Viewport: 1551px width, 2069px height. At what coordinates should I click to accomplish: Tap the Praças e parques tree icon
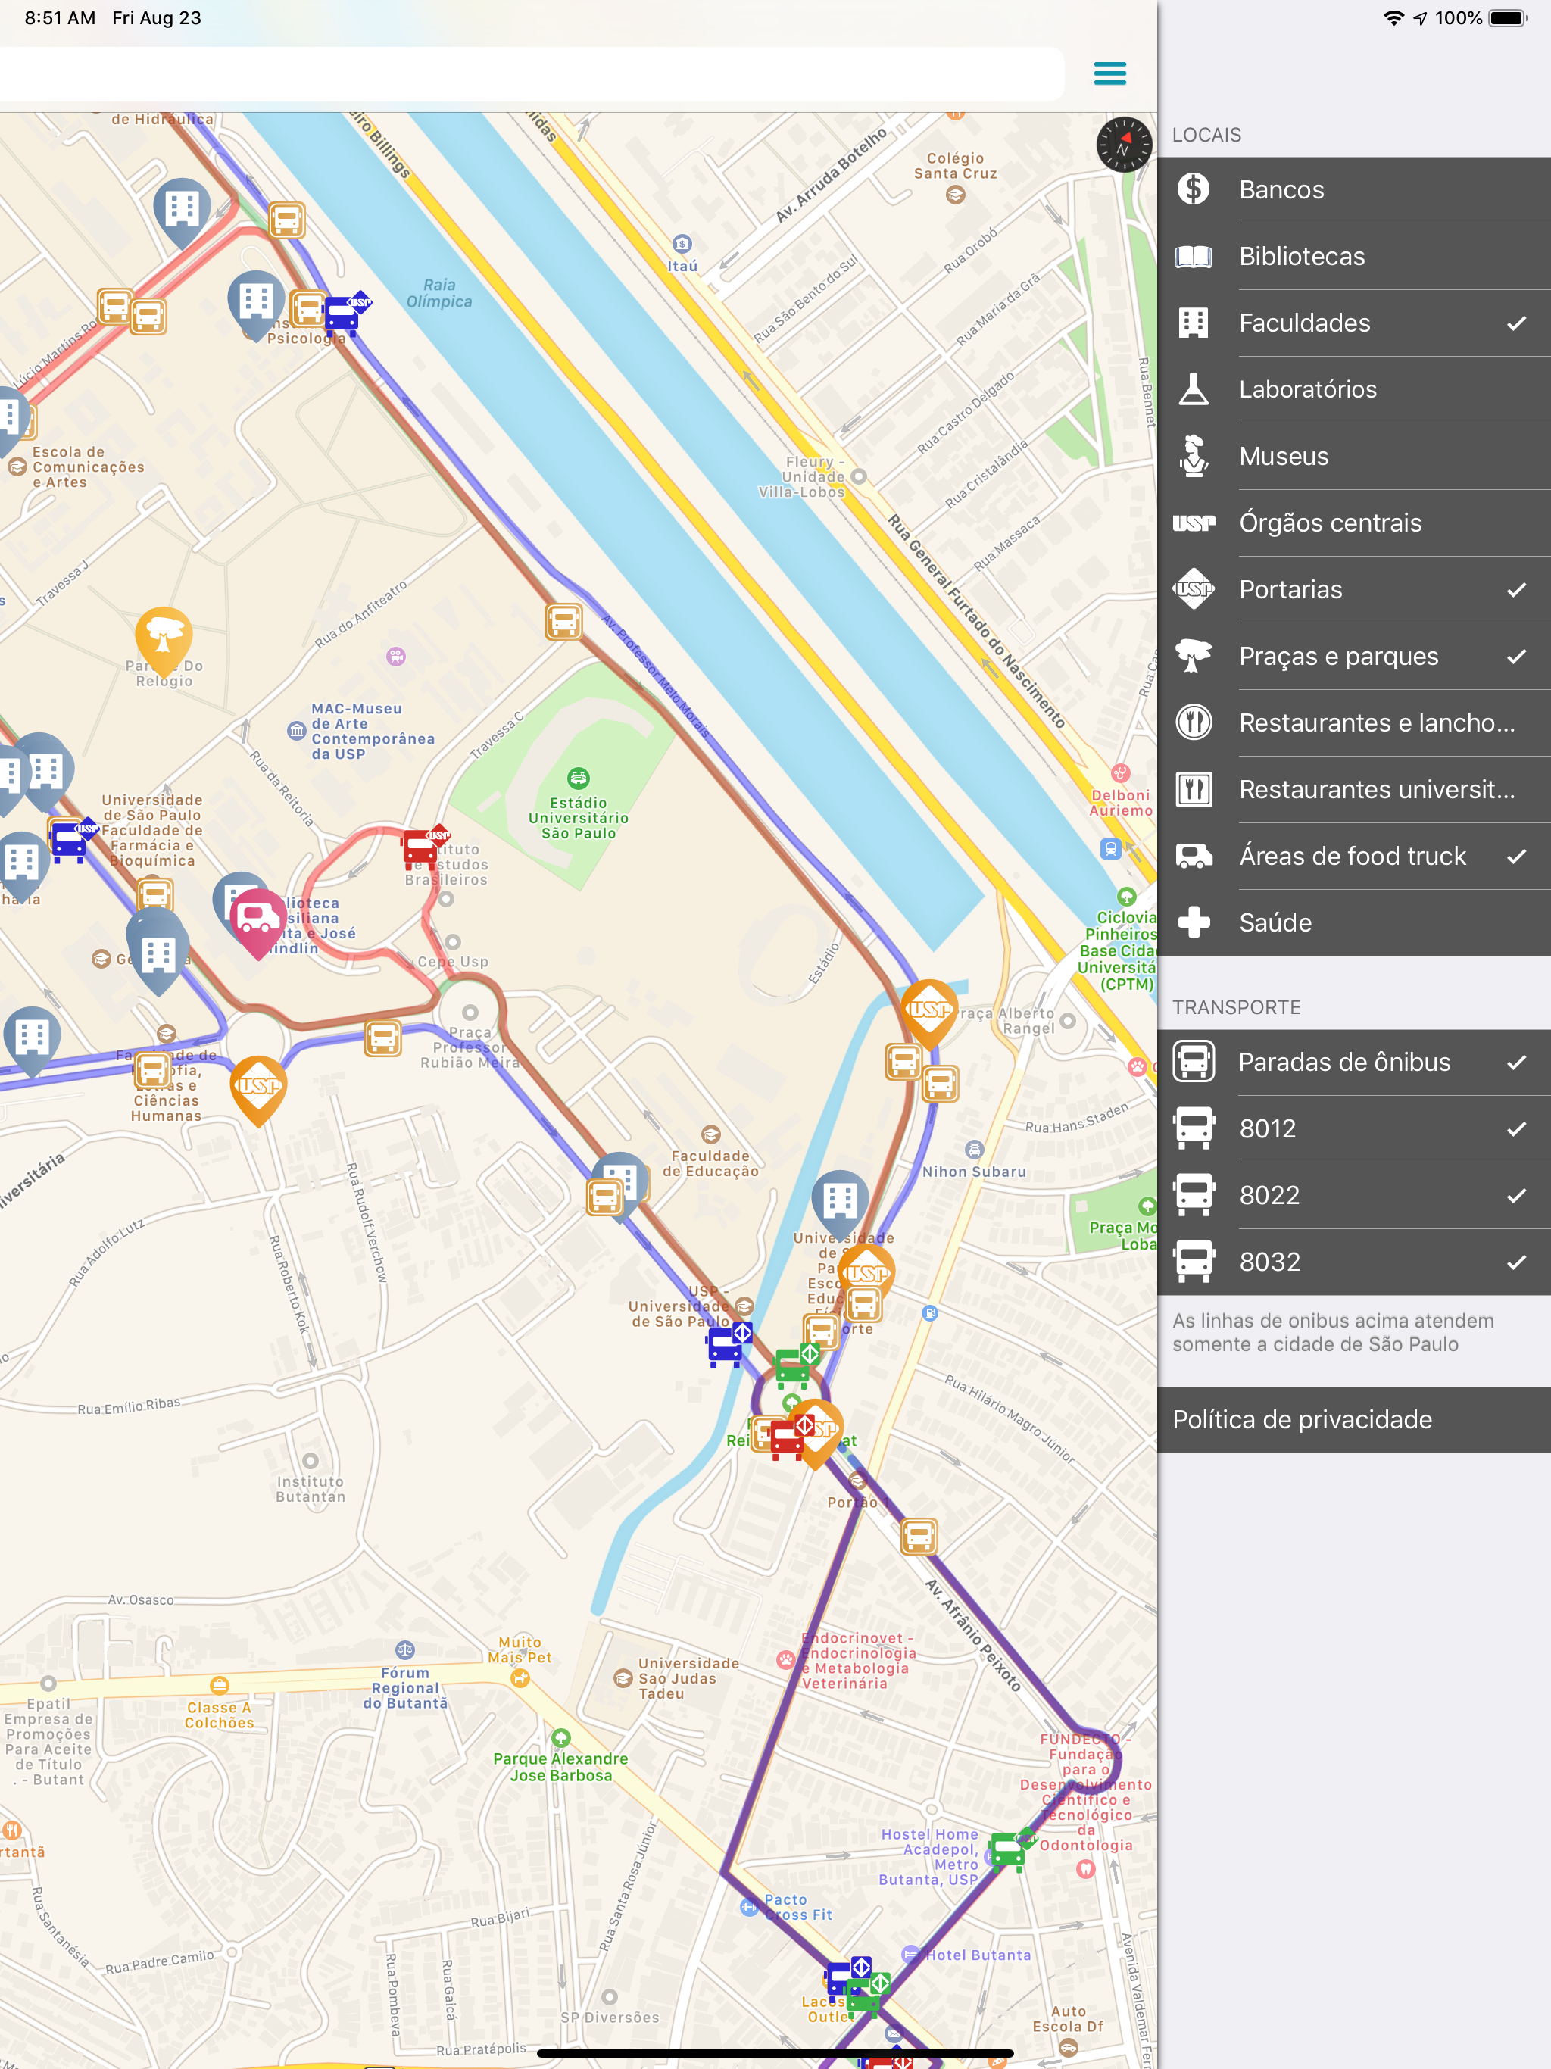[x=1194, y=656]
